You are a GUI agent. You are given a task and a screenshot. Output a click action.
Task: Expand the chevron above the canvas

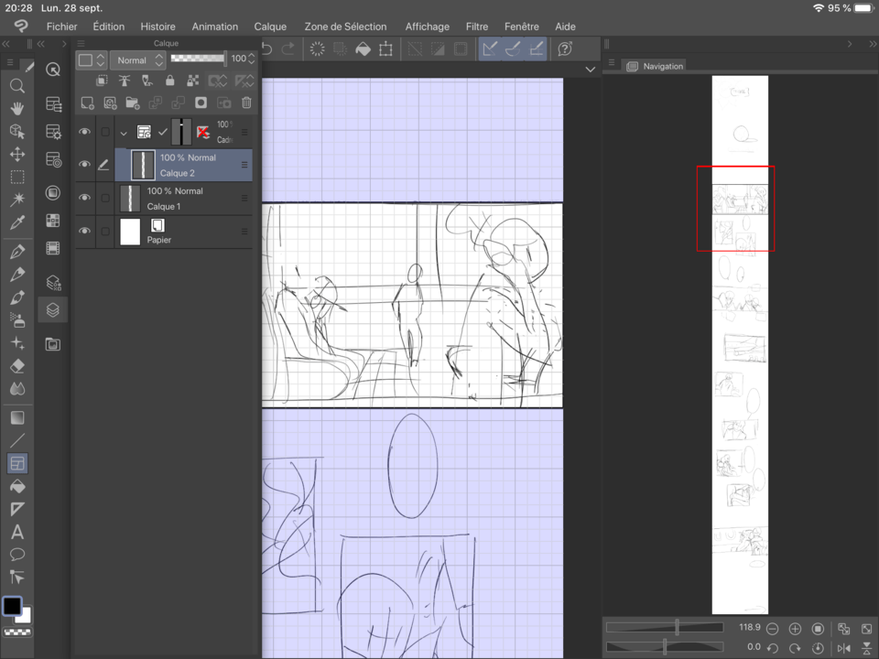pyautogui.click(x=591, y=70)
